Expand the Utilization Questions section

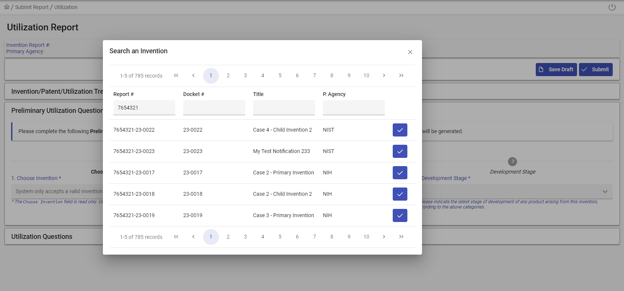click(x=42, y=237)
